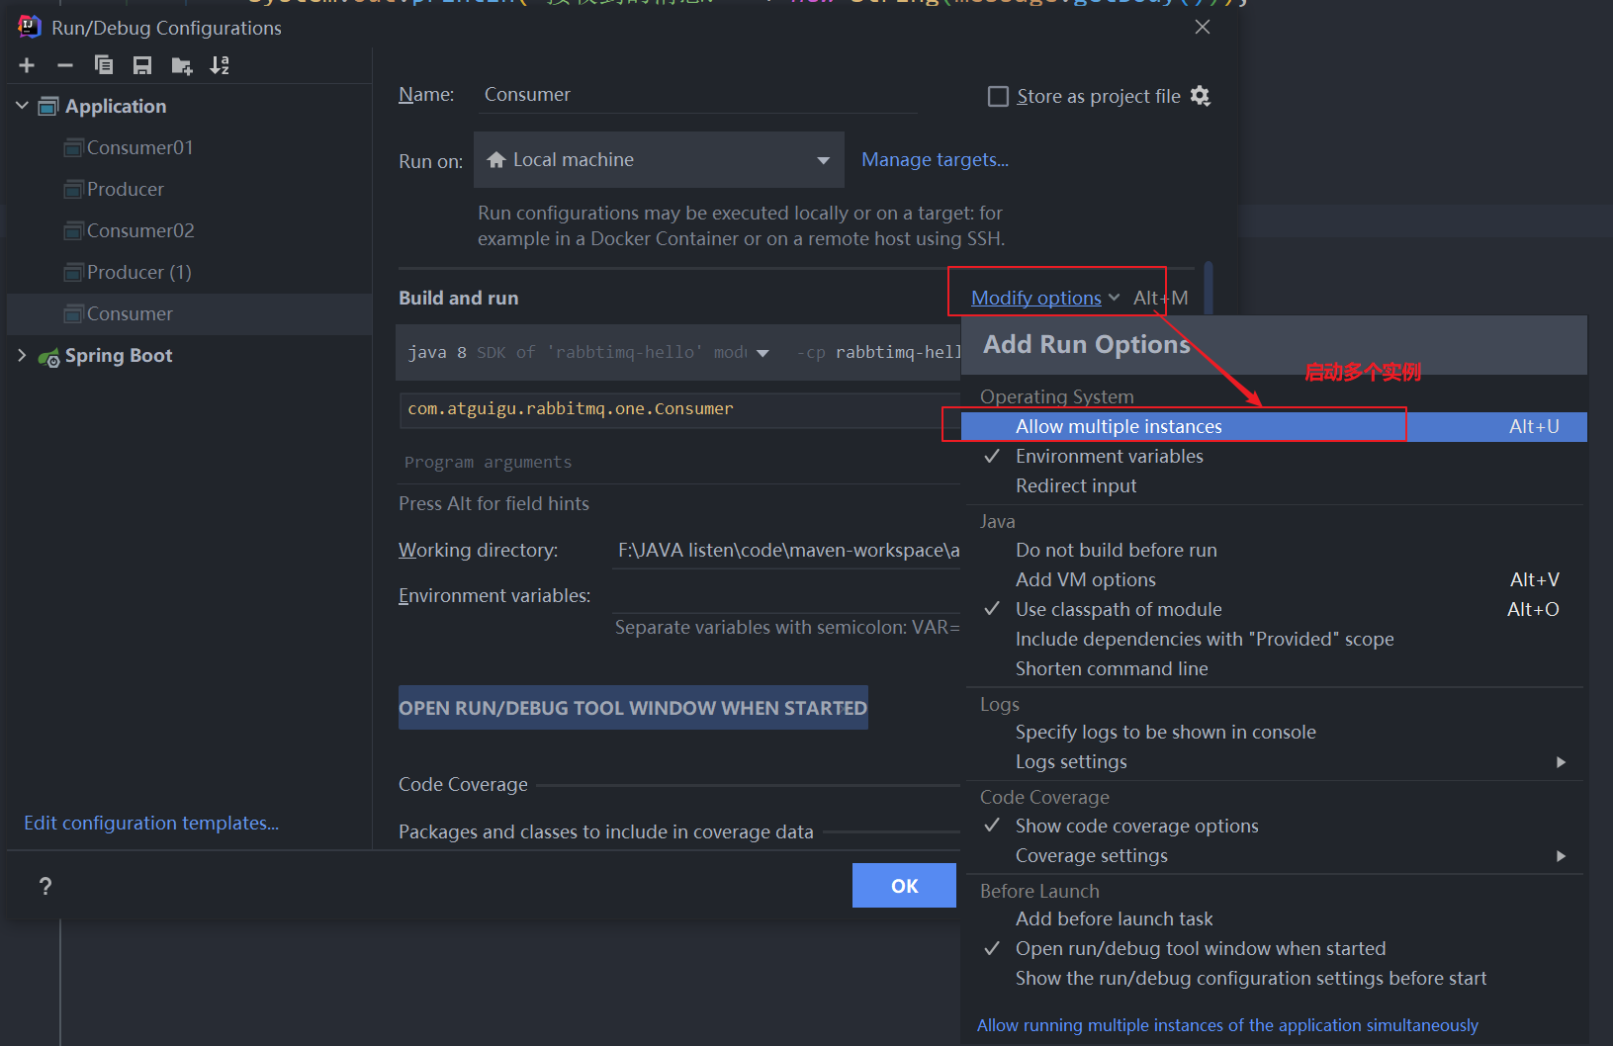Toggle Show code coverage options
This screenshot has height=1046, width=1613.
1274,826
